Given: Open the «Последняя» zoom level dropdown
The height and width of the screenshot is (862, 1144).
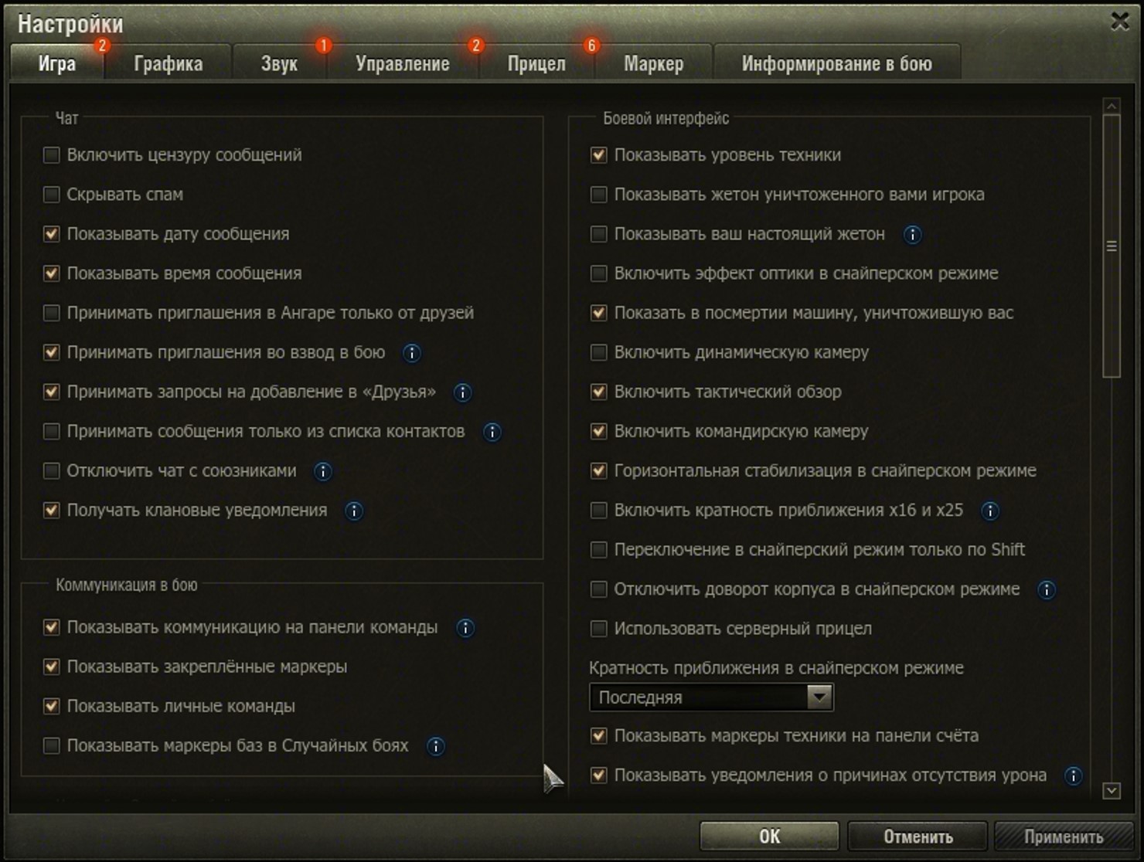Looking at the screenshot, I should [x=711, y=697].
